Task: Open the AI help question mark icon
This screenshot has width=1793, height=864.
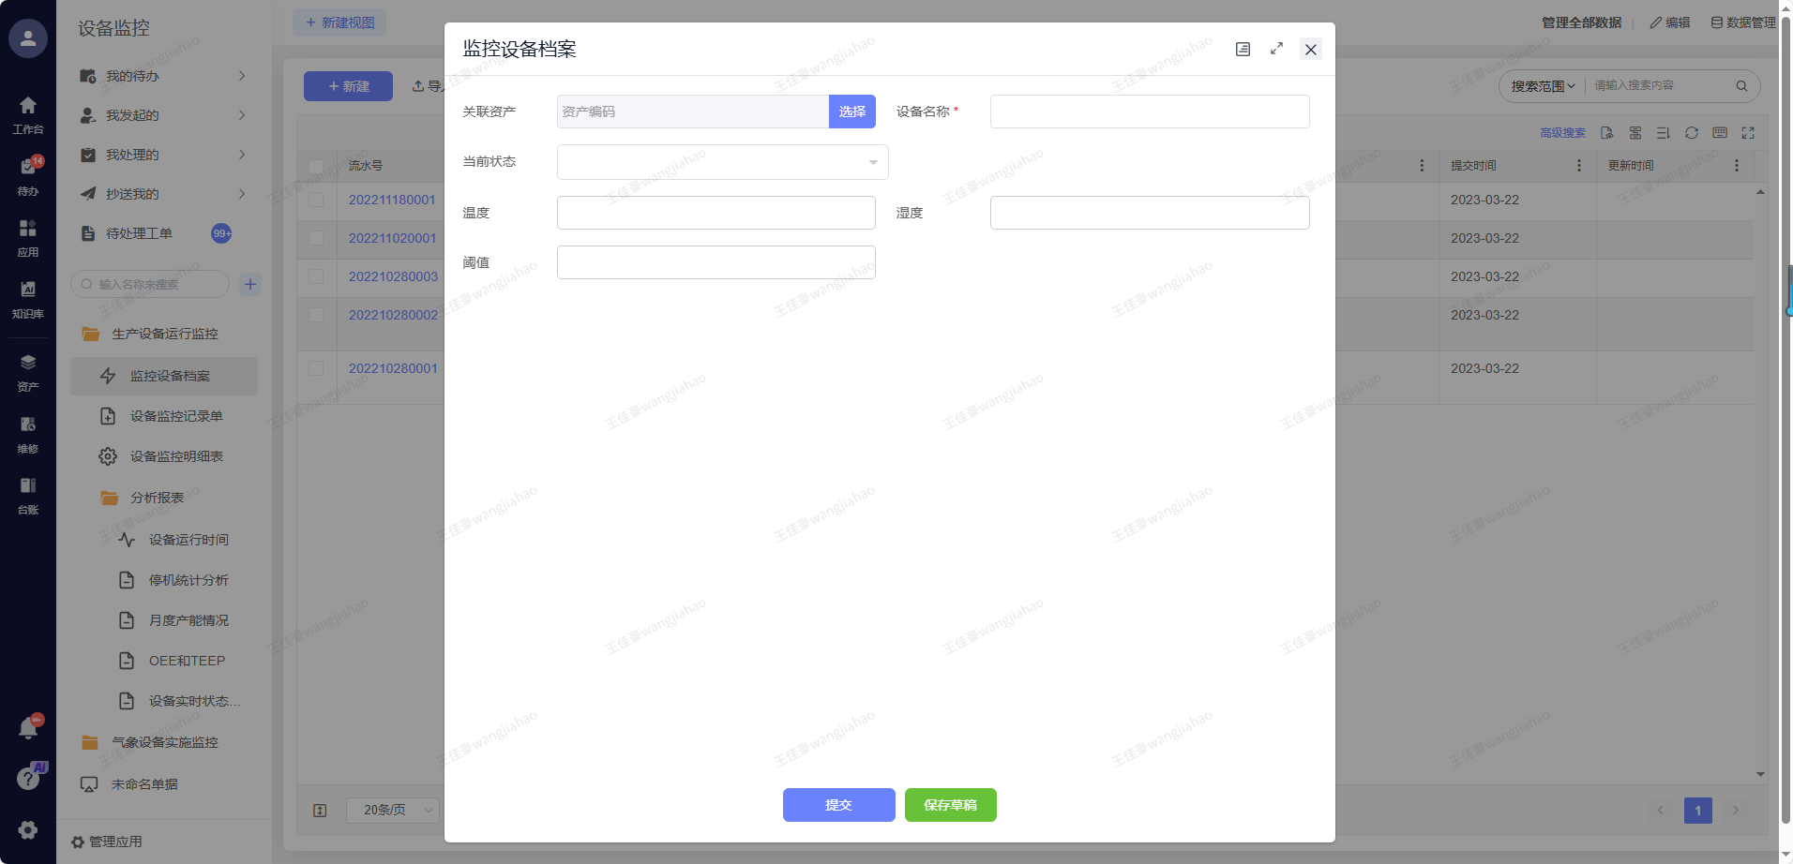Action: [28, 778]
